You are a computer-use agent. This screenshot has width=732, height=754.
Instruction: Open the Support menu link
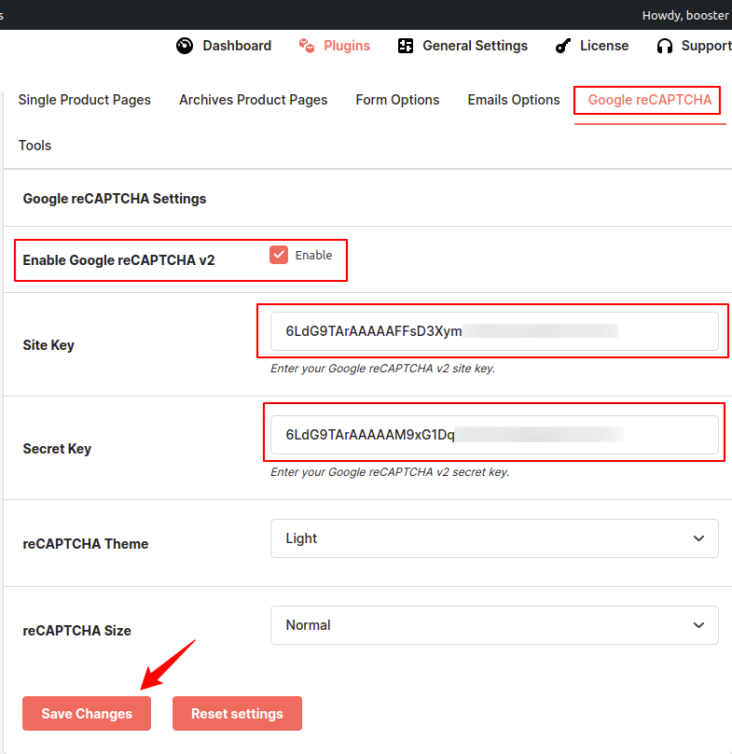706,46
